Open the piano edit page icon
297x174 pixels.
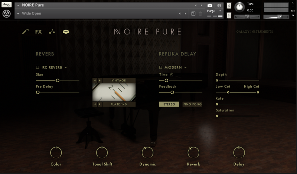[x=26, y=31]
